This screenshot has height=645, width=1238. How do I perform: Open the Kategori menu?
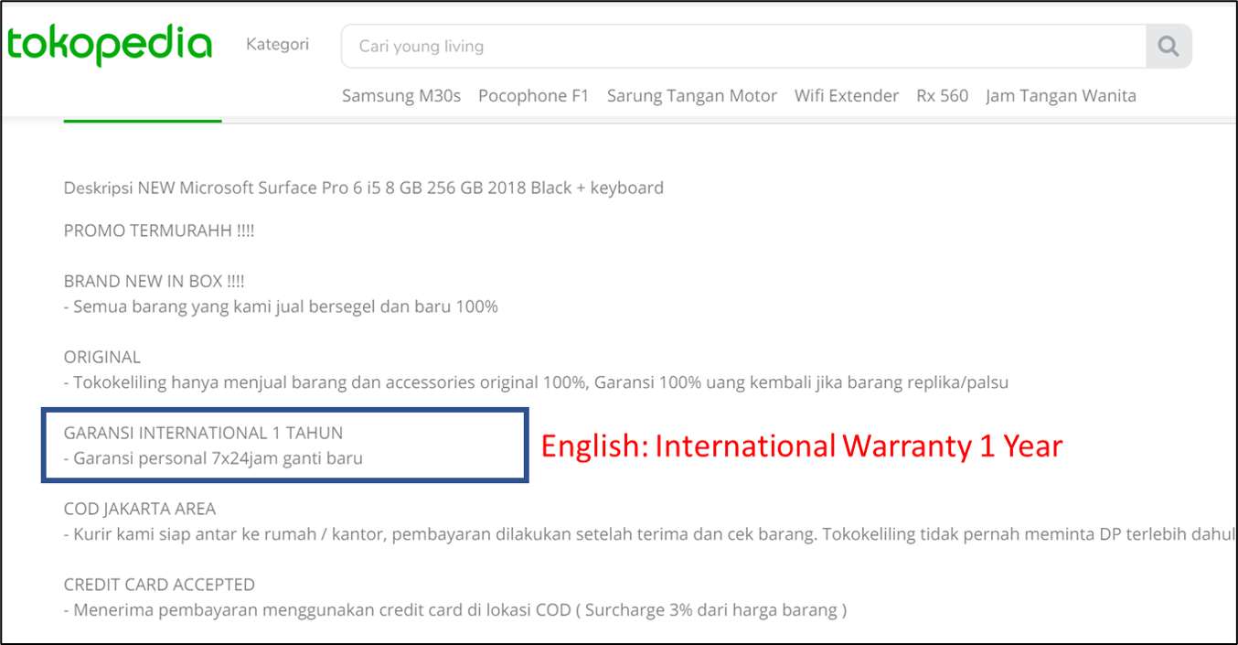(277, 44)
